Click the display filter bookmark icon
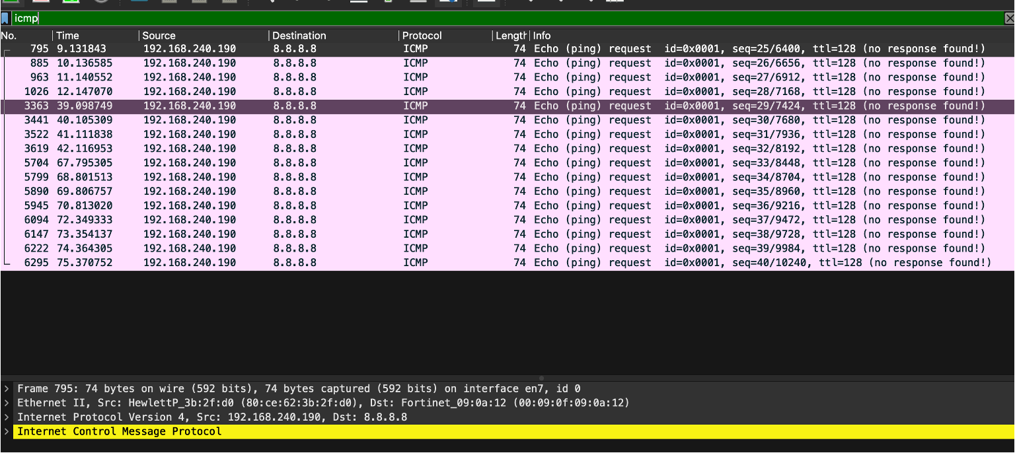The width and height of the screenshot is (1015, 453). point(5,18)
